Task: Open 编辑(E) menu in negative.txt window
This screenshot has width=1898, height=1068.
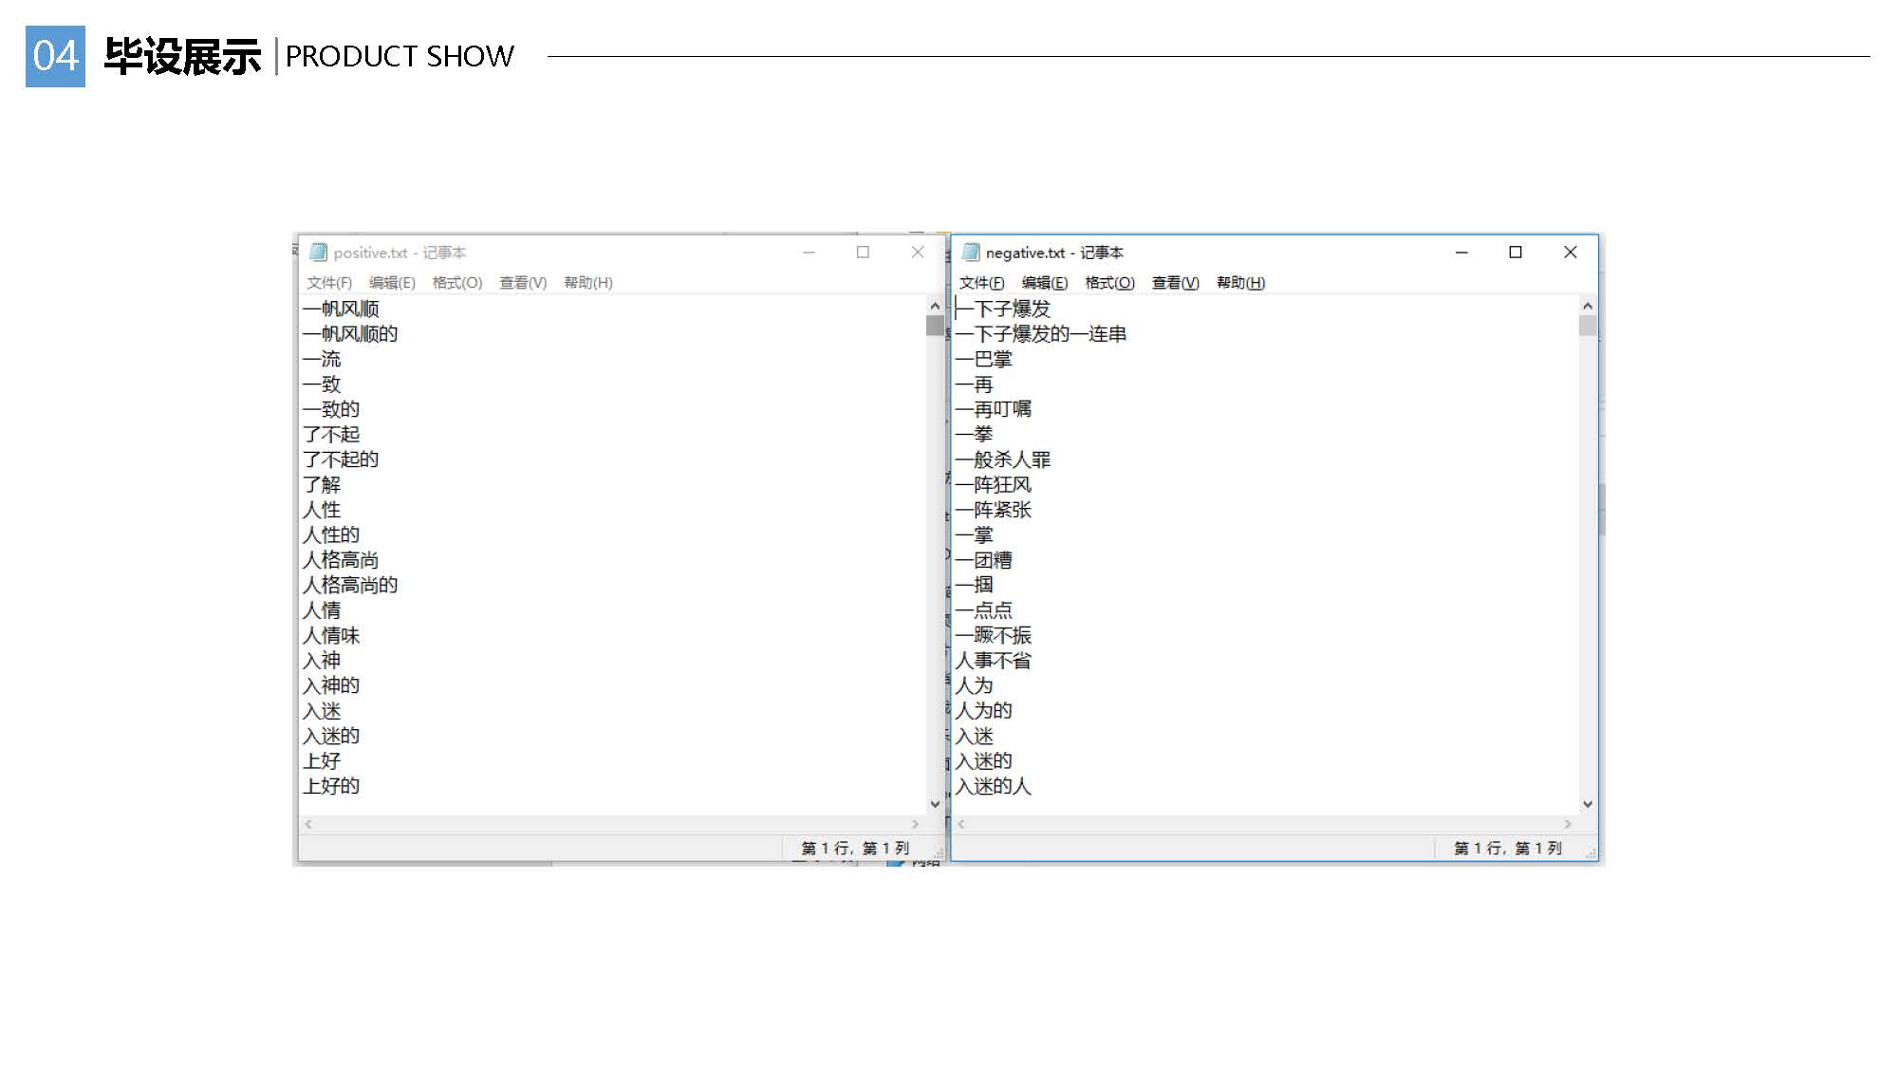Action: coord(1044,283)
